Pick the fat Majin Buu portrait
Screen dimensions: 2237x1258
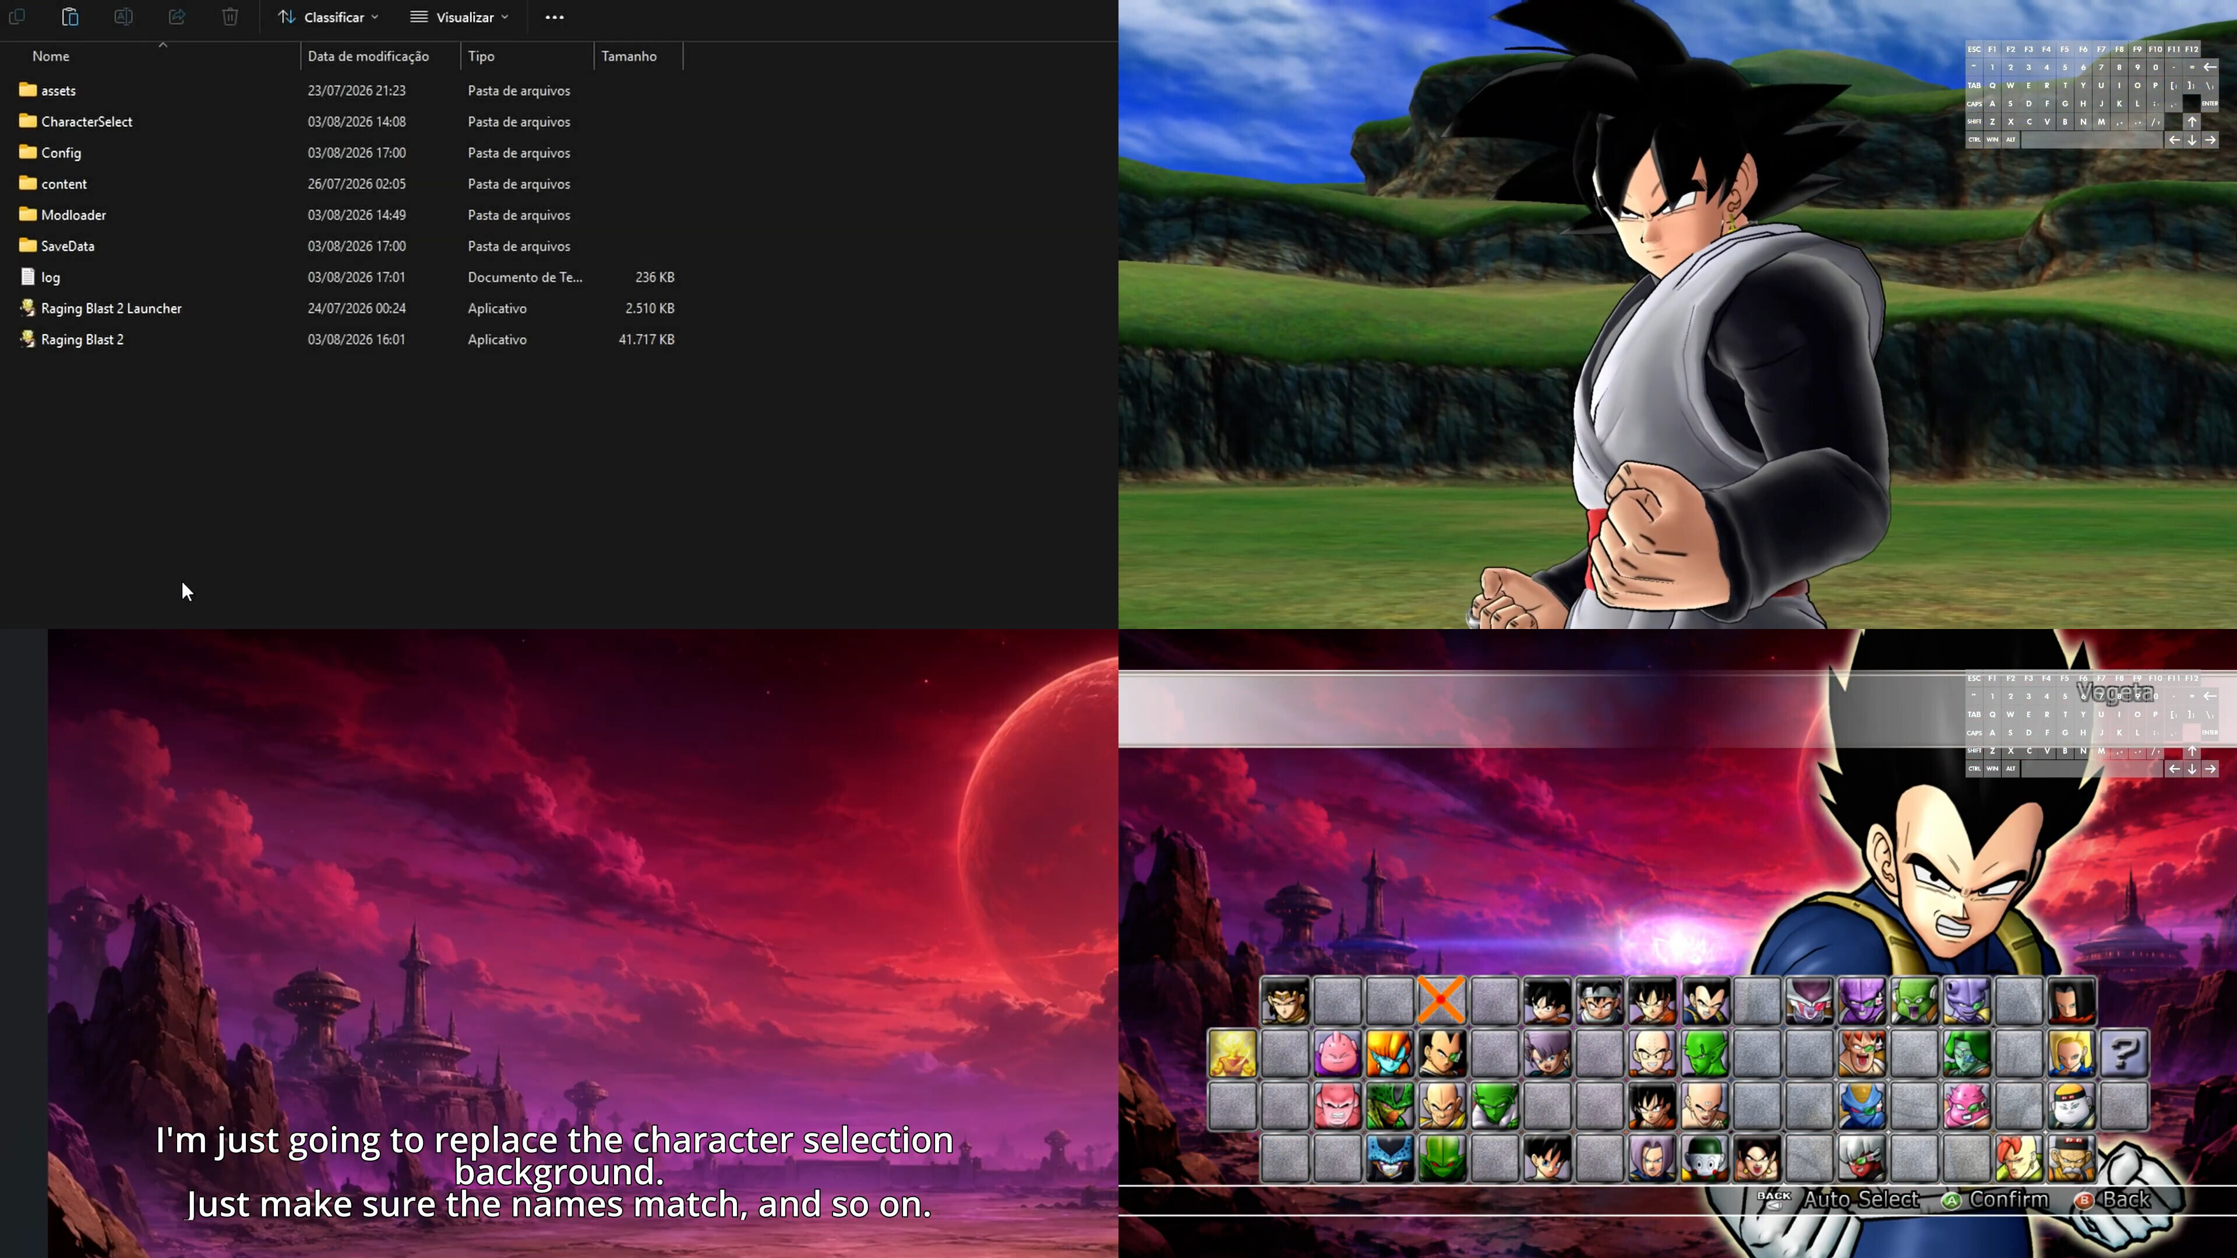tap(1338, 1053)
